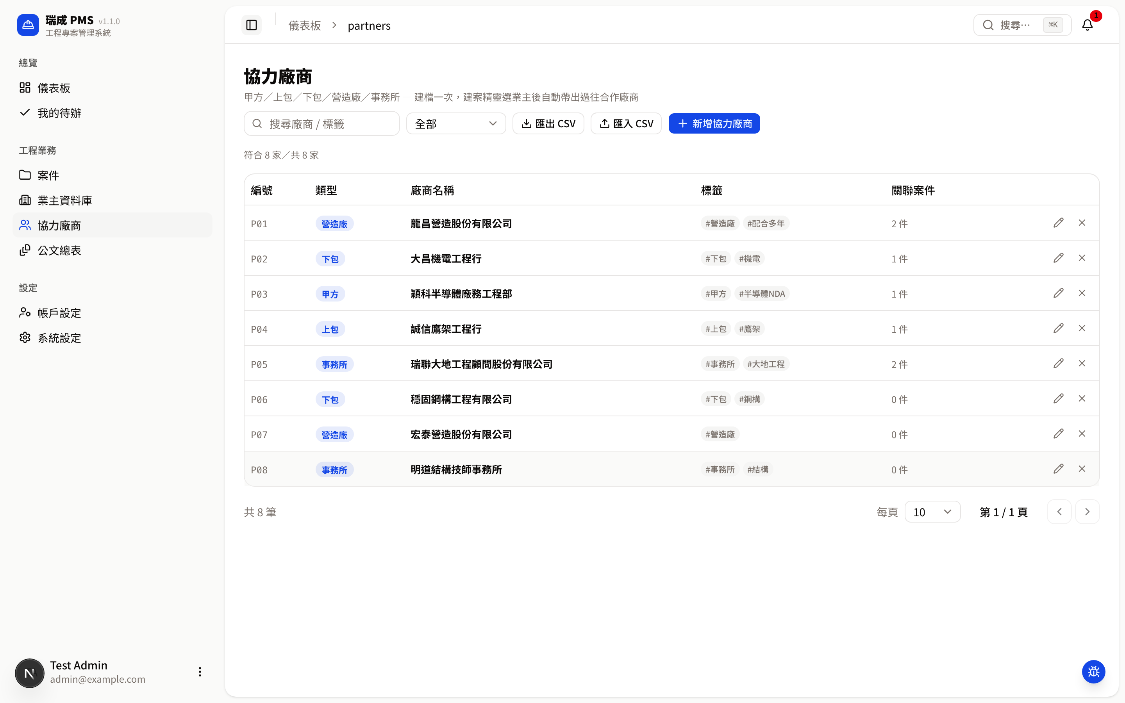Screen dimensions: 1125x703
Task: Edit P02 大昌機電工程行 pencil icon
Action: click(x=1059, y=258)
